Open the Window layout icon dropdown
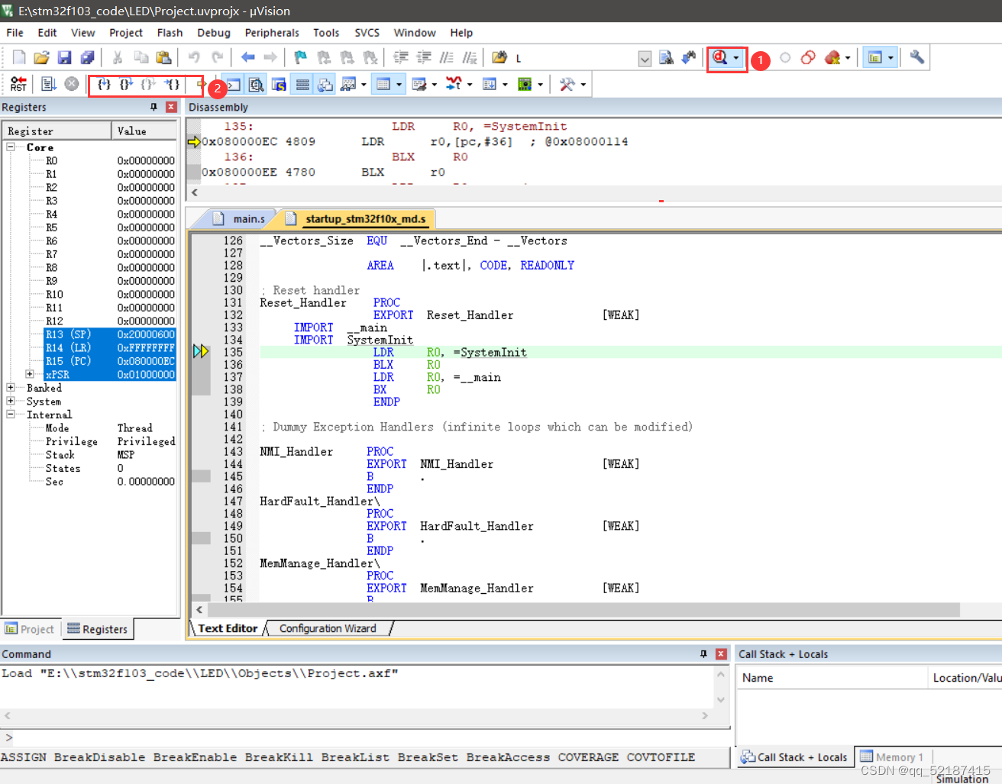Screen dimensions: 1002x784 coord(890,57)
